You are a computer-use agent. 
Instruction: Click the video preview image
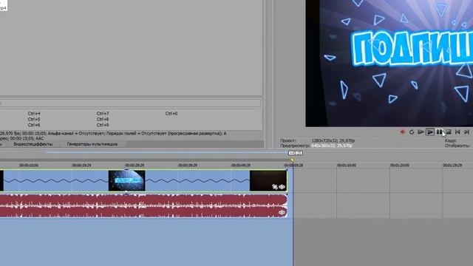click(x=389, y=64)
